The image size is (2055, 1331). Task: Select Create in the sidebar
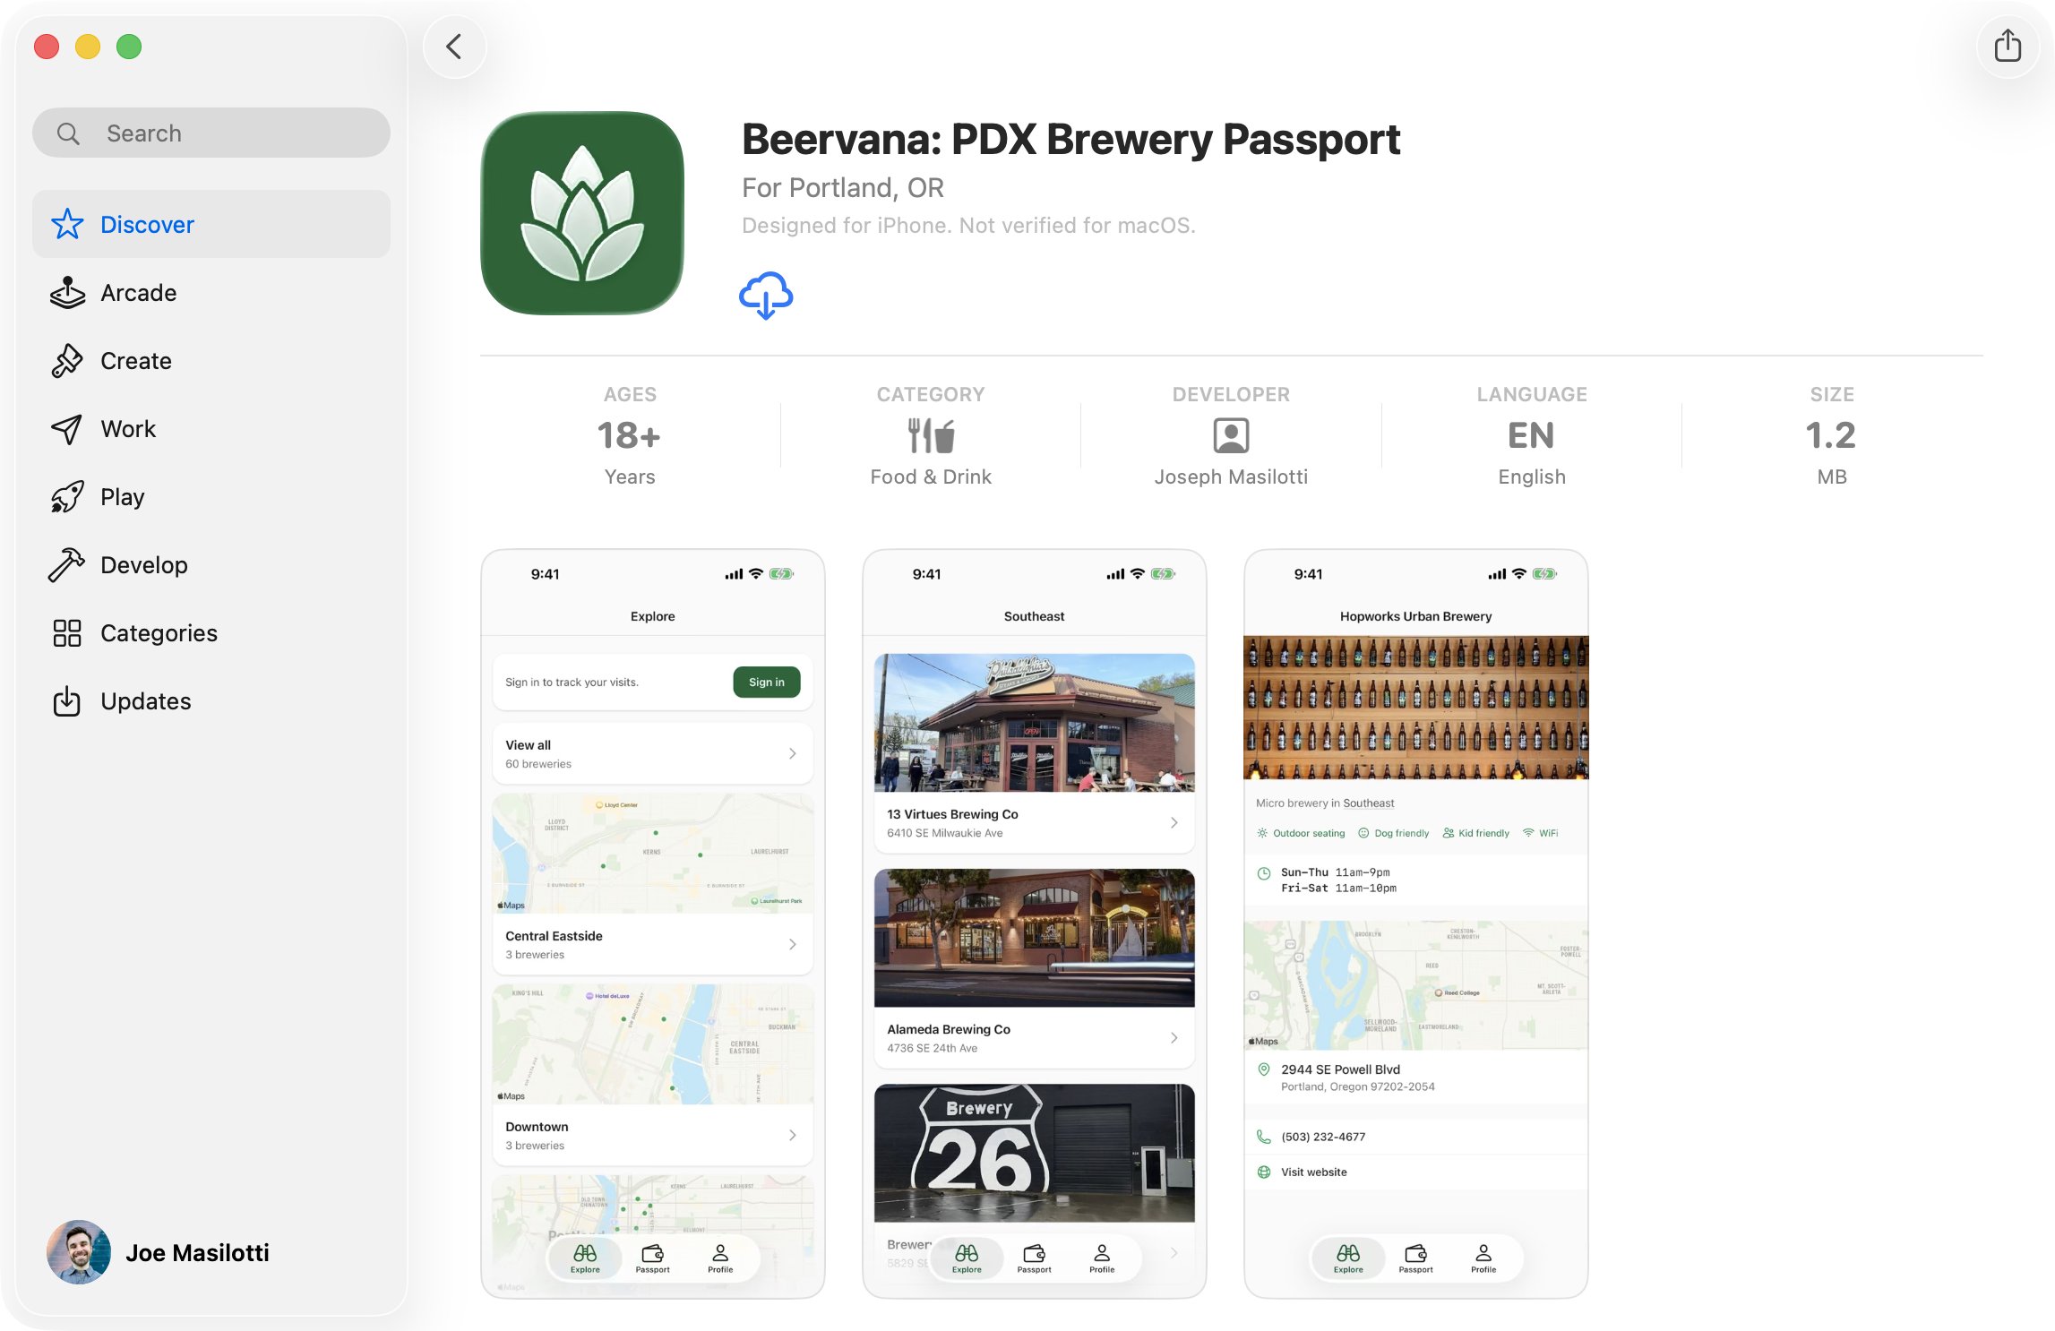[211, 361]
